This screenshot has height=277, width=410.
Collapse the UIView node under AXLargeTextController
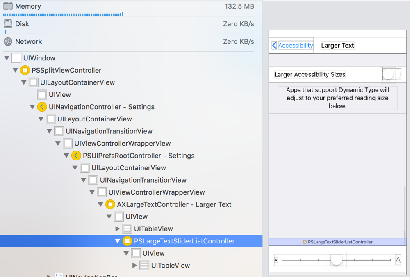pyautogui.click(x=109, y=217)
